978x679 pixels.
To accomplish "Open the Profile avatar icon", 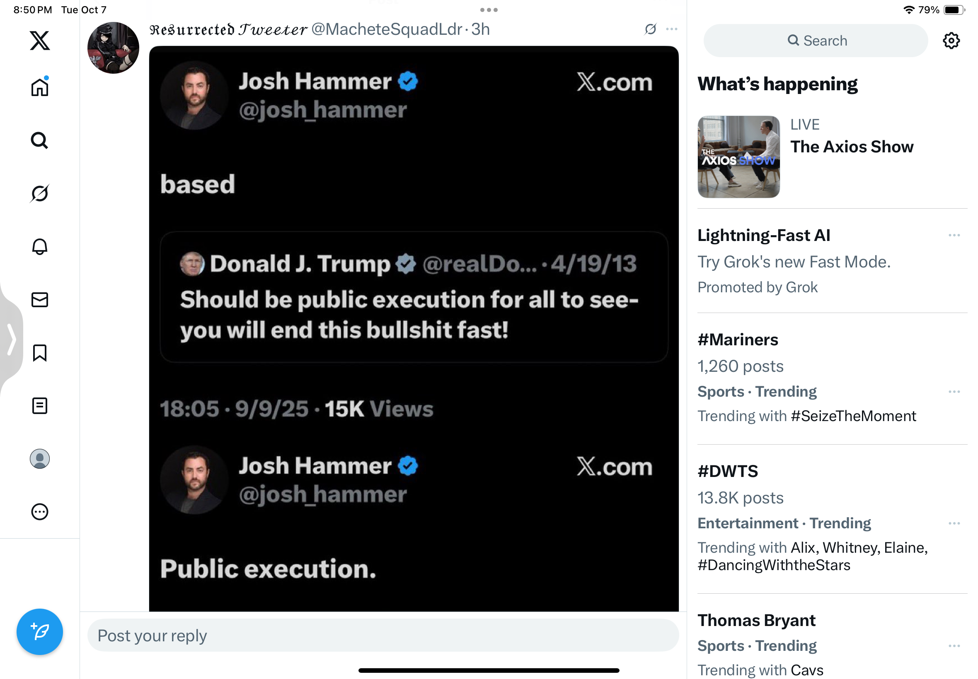I will click(40, 459).
